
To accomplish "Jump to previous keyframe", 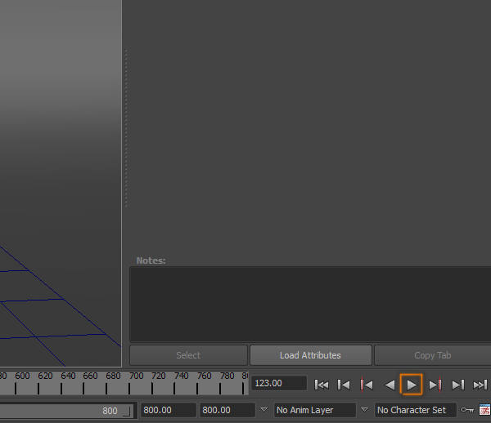I will [367, 384].
